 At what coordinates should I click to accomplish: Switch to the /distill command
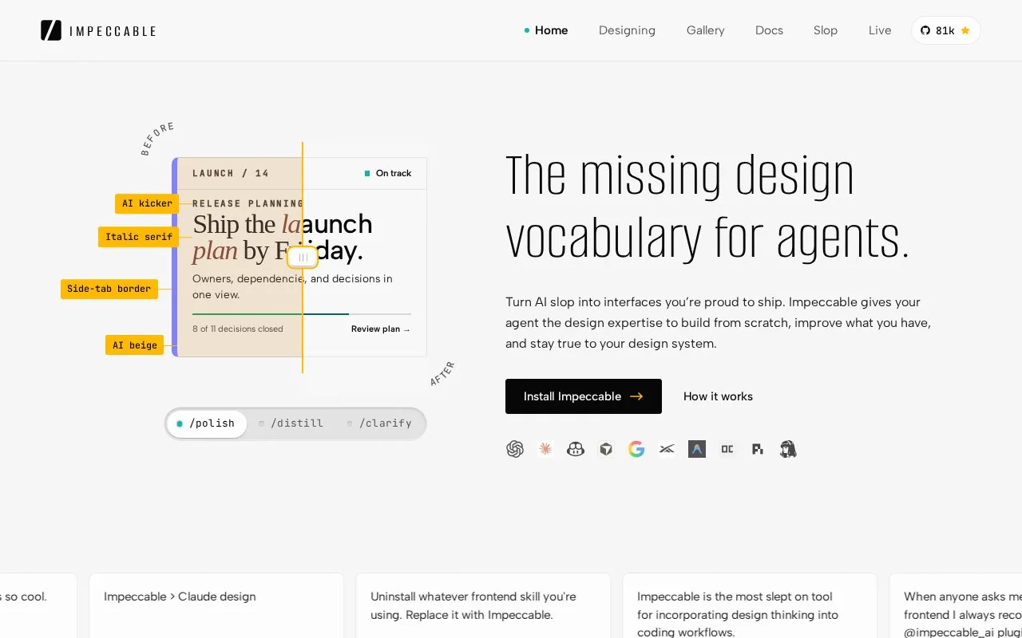(x=291, y=423)
